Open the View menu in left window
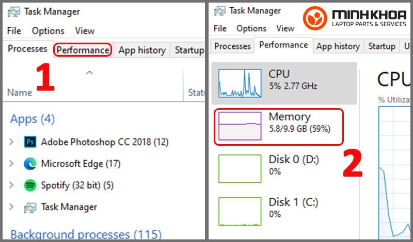The image size is (413, 242). tap(85, 31)
